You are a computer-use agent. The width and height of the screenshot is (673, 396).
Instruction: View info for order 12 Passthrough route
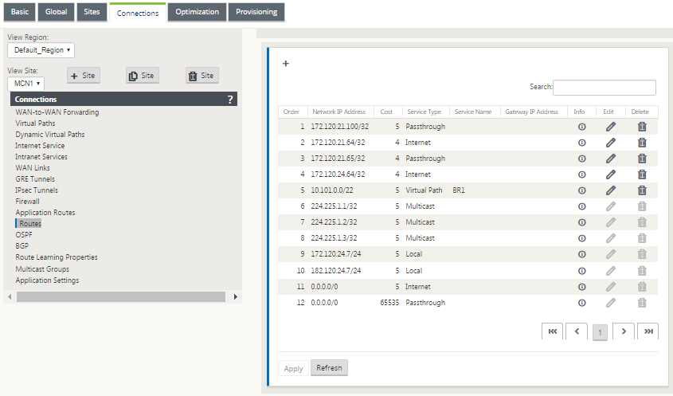tap(582, 303)
